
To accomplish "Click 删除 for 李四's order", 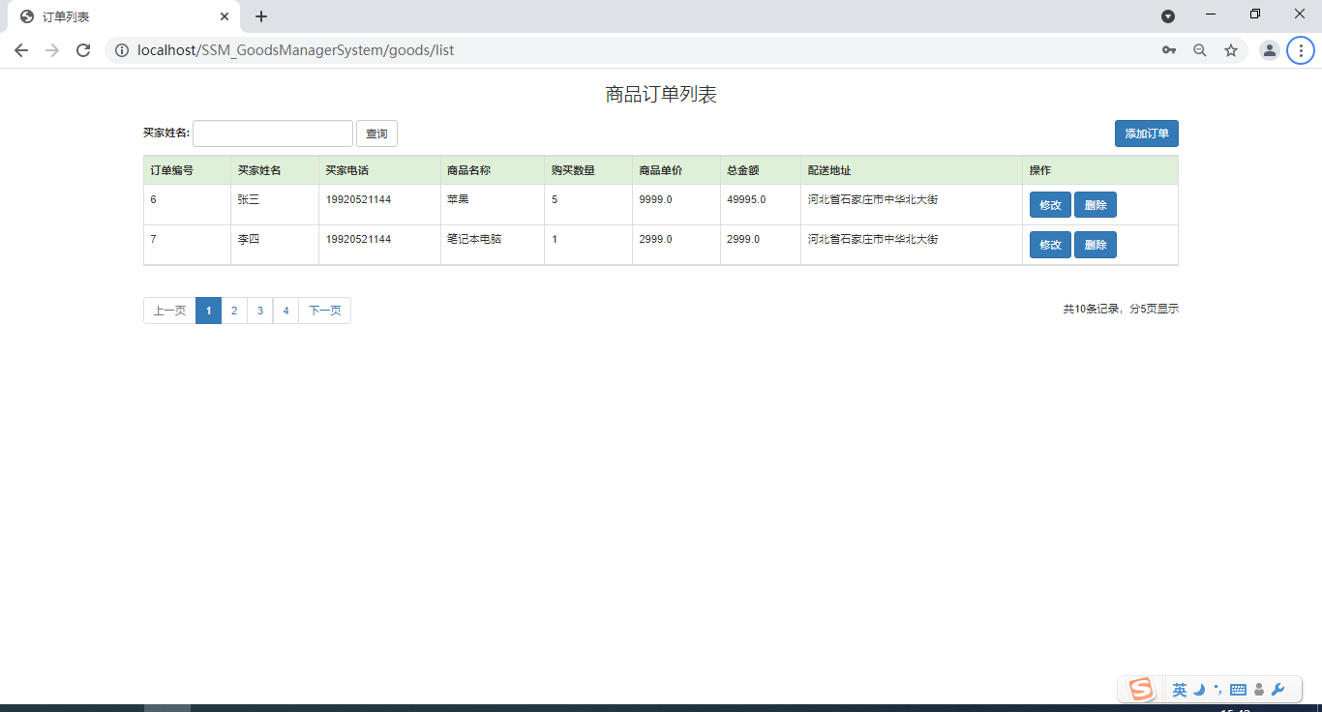I will click(1095, 245).
